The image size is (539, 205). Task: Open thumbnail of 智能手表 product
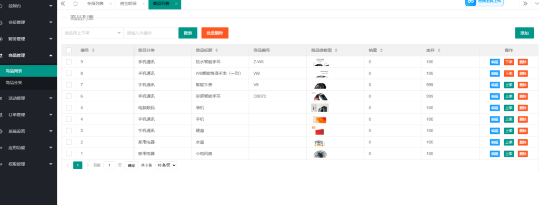[x=320, y=85]
